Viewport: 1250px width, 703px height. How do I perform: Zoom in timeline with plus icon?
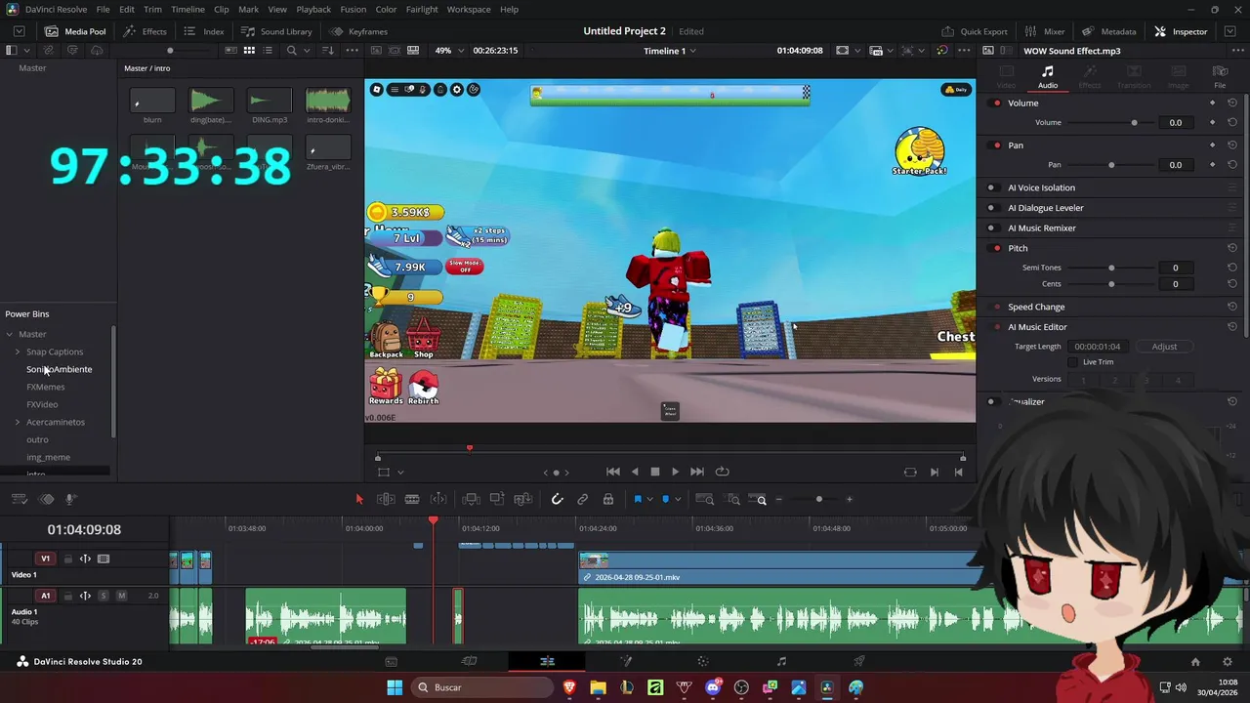(x=849, y=499)
